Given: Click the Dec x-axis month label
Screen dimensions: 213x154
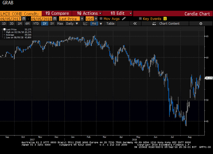Looking at the screenshot, I should [56, 137].
